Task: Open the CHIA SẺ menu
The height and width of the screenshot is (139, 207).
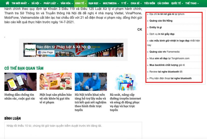Action: (x=136, y=3)
